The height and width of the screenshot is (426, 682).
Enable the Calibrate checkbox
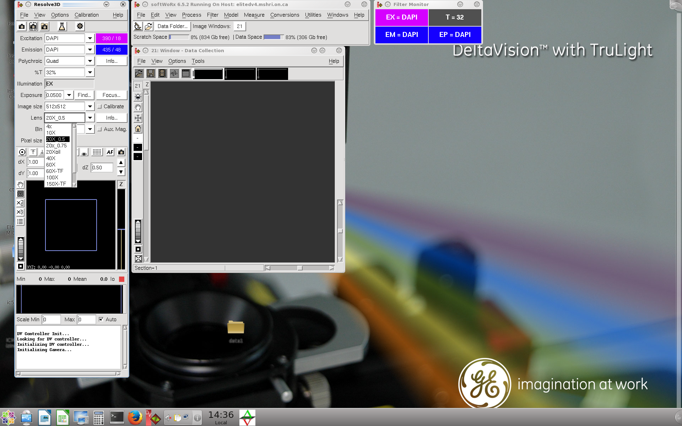click(100, 106)
